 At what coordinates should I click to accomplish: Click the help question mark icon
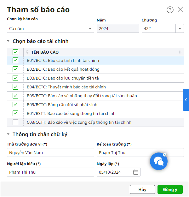tap(170, 10)
